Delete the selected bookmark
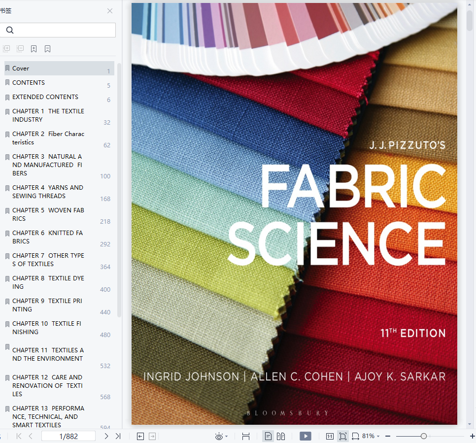 click(47, 49)
